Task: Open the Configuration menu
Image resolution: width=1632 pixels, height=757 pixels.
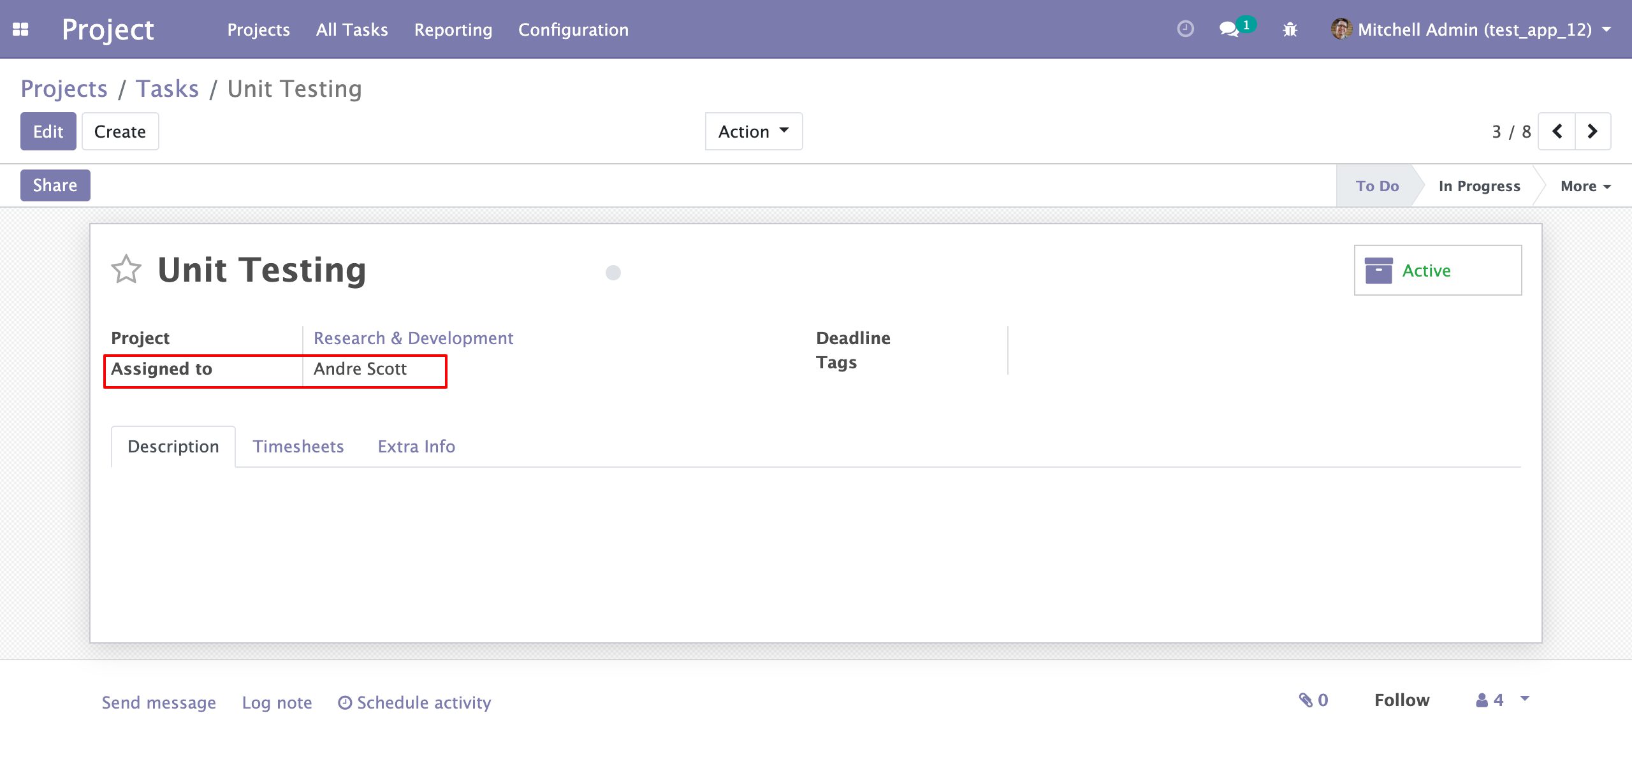Action: point(573,29)
